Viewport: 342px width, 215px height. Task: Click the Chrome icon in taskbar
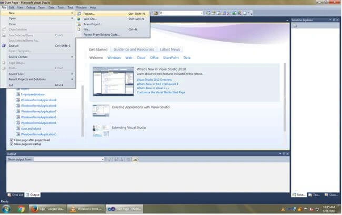coord(21,209)
